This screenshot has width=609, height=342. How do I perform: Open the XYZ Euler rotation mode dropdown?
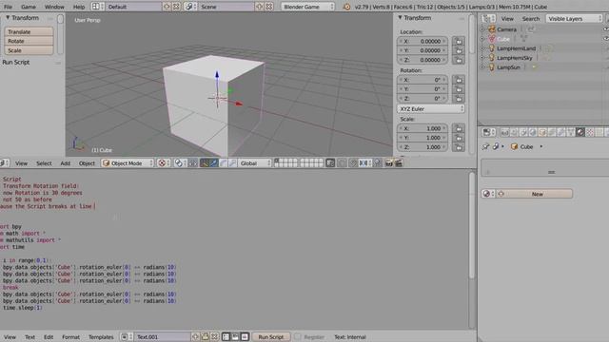(x=431, y=109)
